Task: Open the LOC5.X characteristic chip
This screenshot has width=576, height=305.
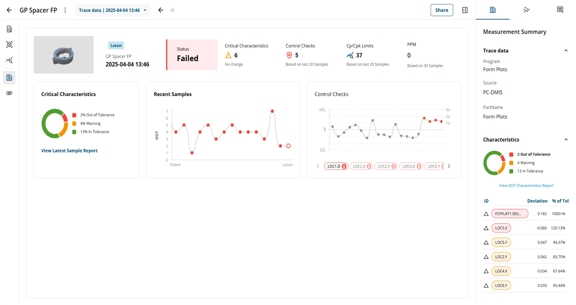Action: pos(501,228)
